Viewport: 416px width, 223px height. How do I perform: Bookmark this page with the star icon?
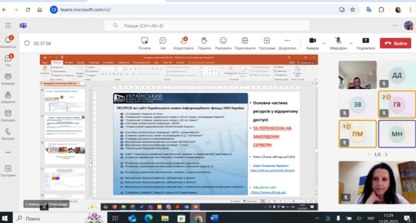pos(353,9)
